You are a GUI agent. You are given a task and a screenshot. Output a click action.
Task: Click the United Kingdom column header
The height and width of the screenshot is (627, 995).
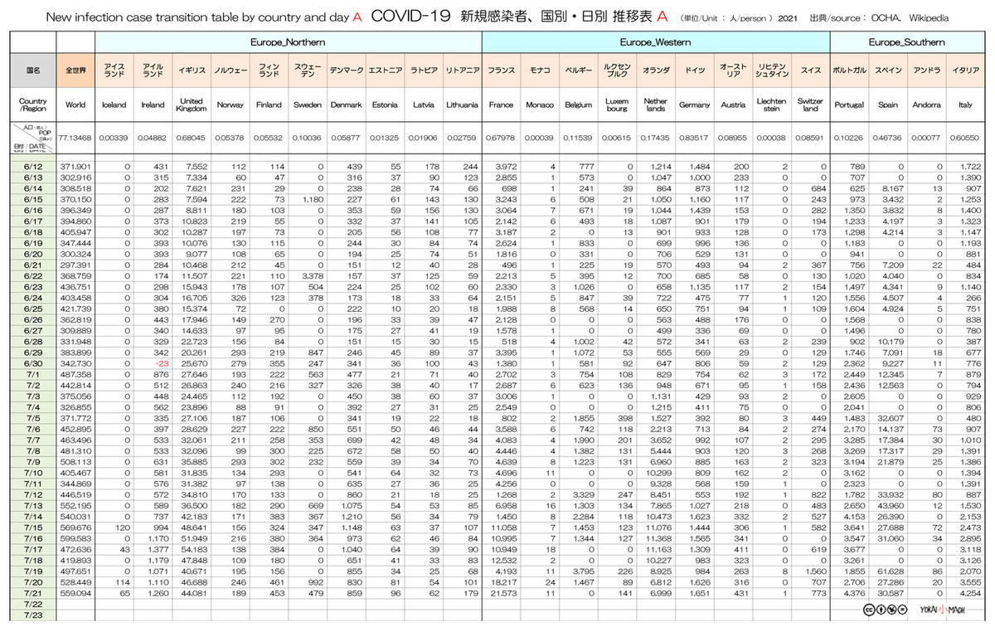point(192,105)
